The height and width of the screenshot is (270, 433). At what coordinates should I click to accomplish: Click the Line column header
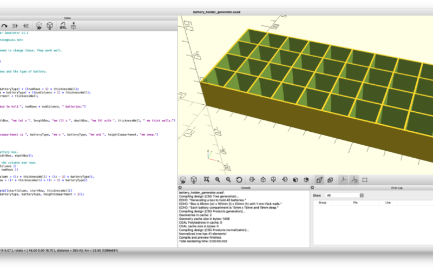(388, 202)
